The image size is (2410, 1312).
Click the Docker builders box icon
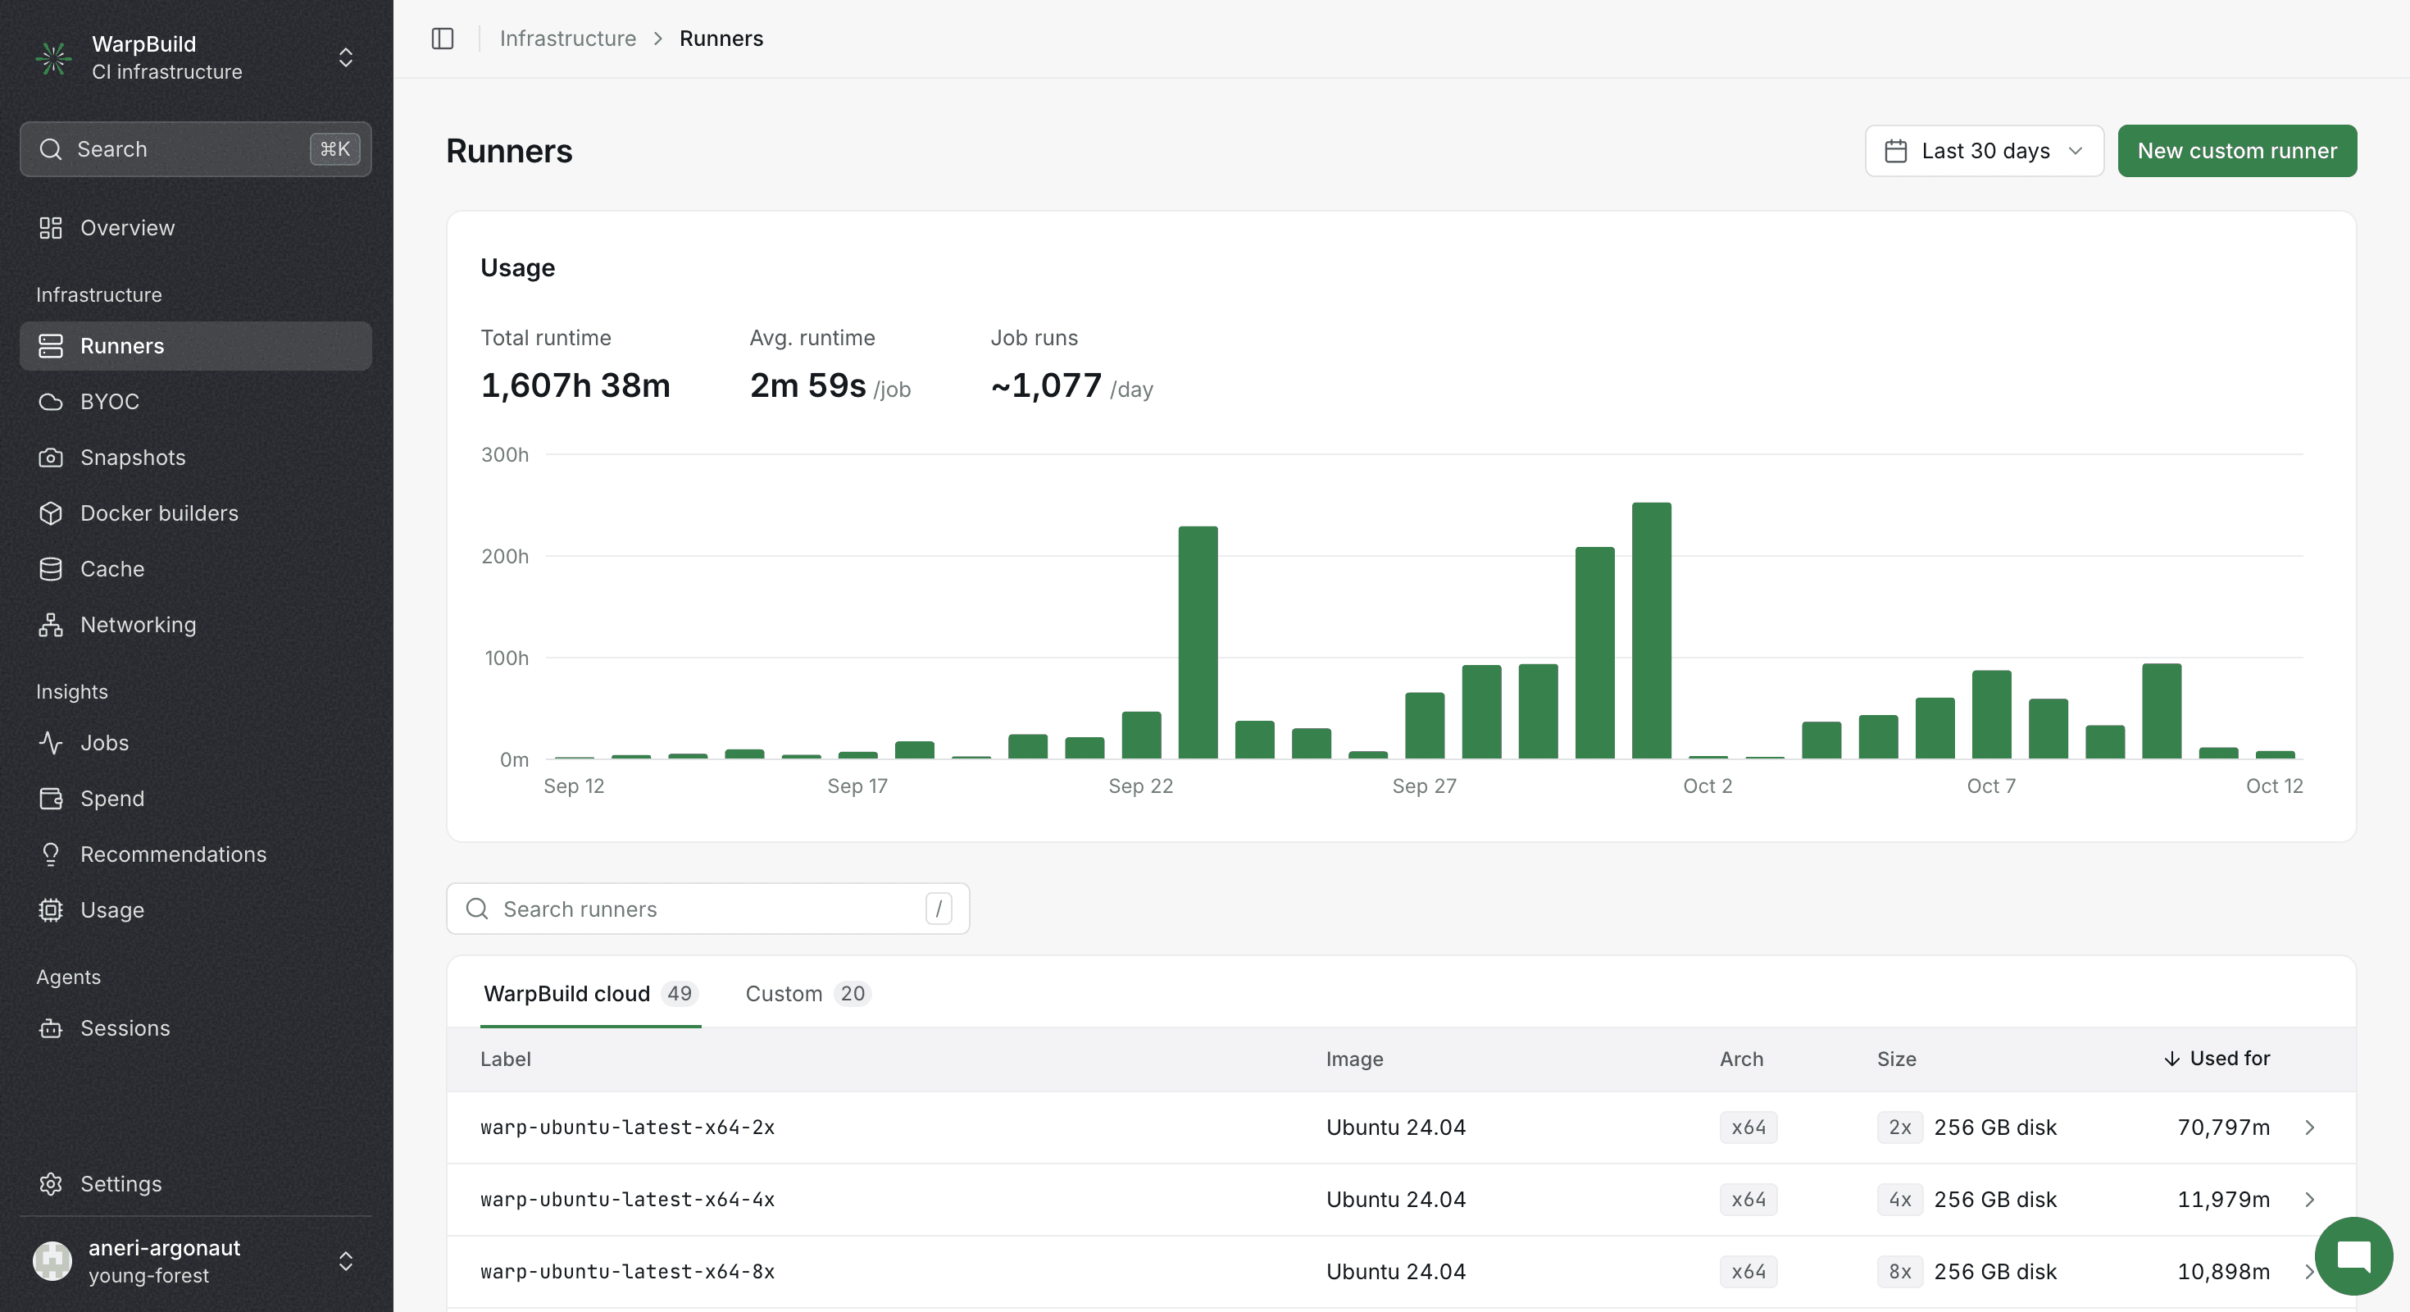[x=51, y=512]
